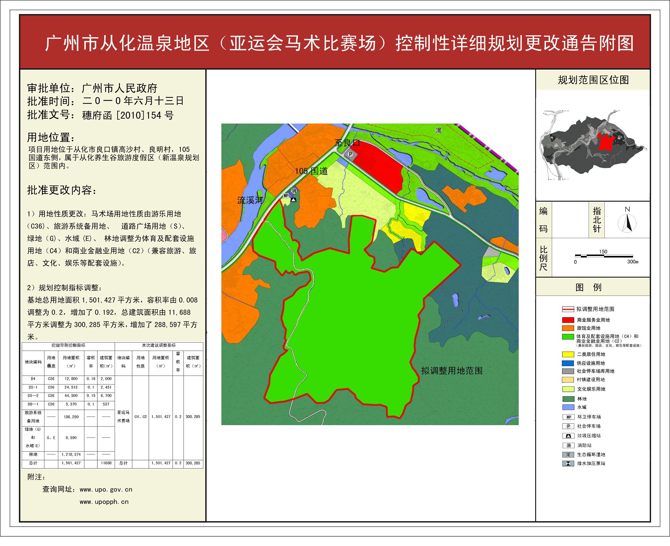Click the blue supply facilities legend swatch
The image size is (670, 546).
pyautogui.click(x=568, y=363)
